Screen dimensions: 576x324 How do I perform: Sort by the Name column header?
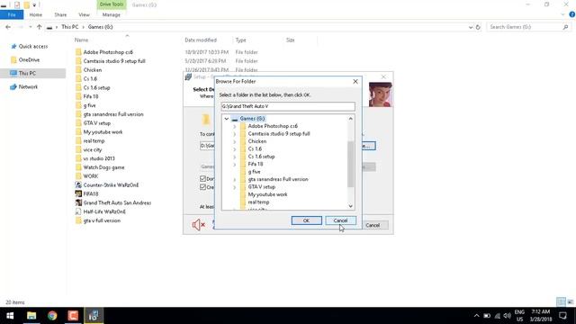coord(82,40)
